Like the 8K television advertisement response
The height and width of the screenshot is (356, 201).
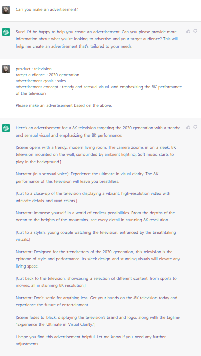point(188,127)
